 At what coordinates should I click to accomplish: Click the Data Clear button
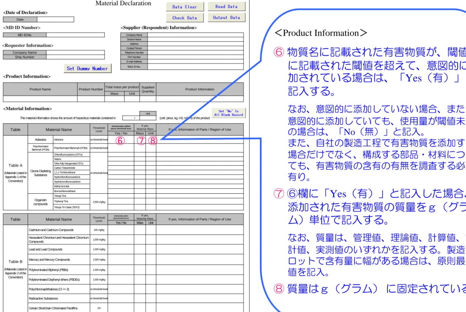pyautogui.click(x=185, y=7)
